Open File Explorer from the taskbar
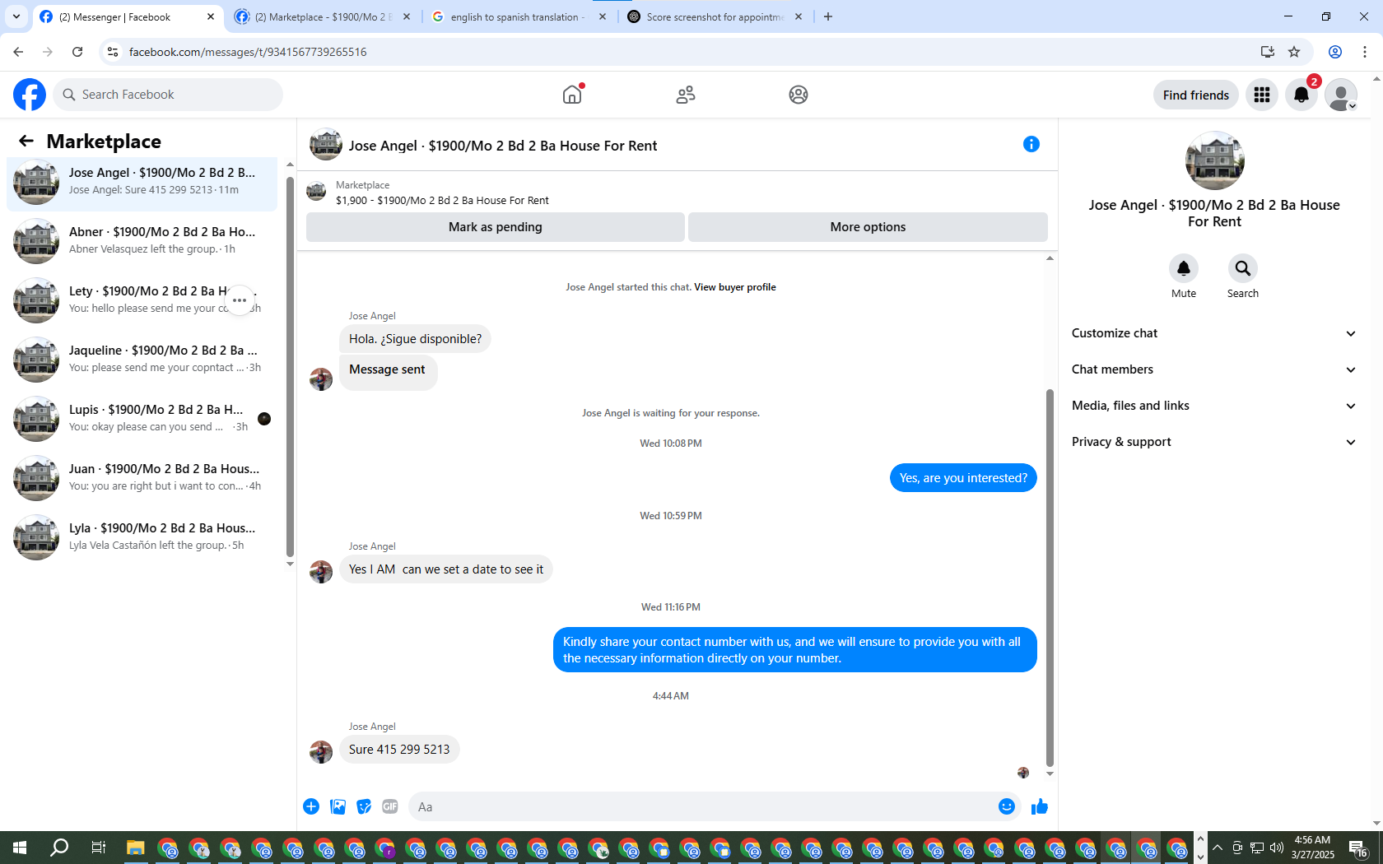 coord(136,848)
